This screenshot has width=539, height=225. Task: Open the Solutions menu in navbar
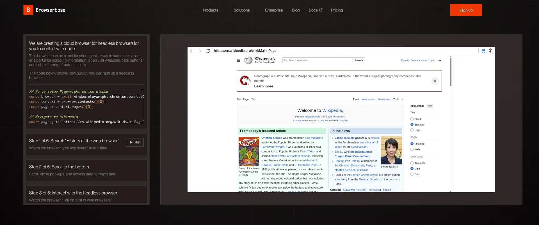coord(241,10)
